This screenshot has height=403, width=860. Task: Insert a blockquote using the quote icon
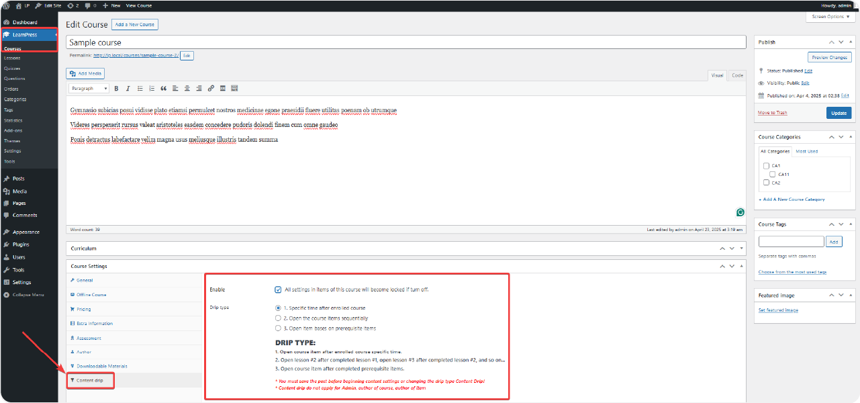tap(163, 88)
